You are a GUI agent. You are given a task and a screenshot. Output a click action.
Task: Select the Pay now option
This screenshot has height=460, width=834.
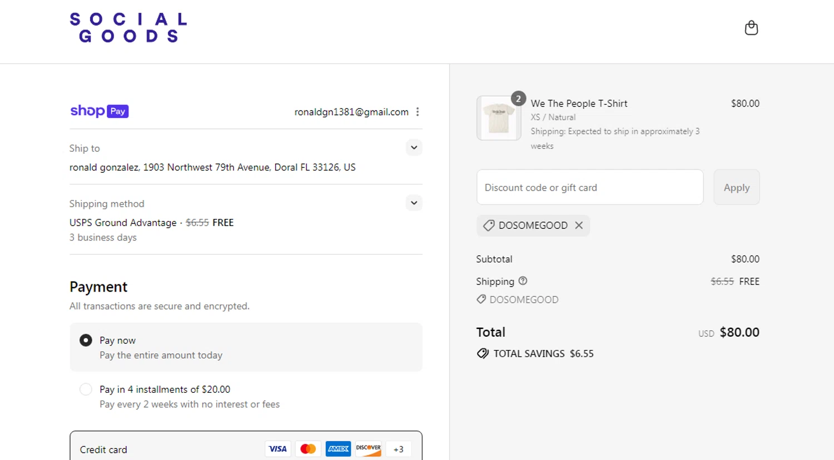(86, 340)
